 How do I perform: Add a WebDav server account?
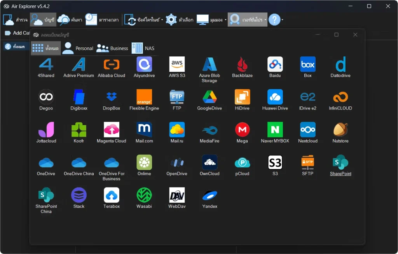(x=177, y=195)
